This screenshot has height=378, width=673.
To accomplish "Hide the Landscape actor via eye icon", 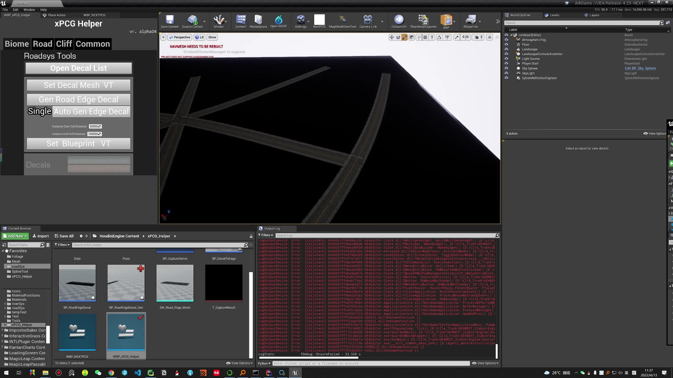I will [x=506, y=49].
